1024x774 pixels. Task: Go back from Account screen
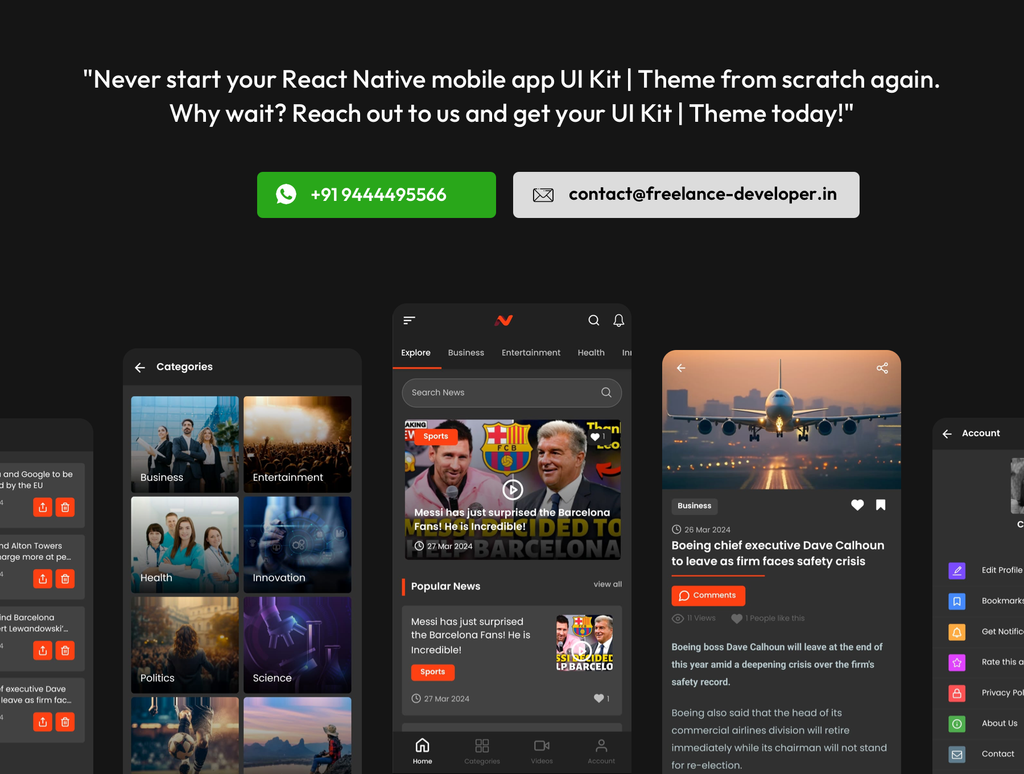(x=947, y=434)
